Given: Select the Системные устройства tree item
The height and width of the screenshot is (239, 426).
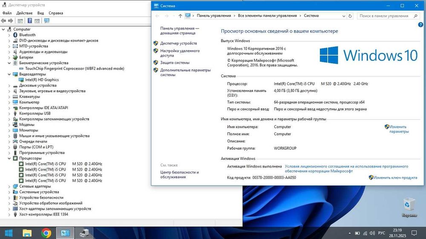Looking at the screenshot, I should (x=39, y=192).
